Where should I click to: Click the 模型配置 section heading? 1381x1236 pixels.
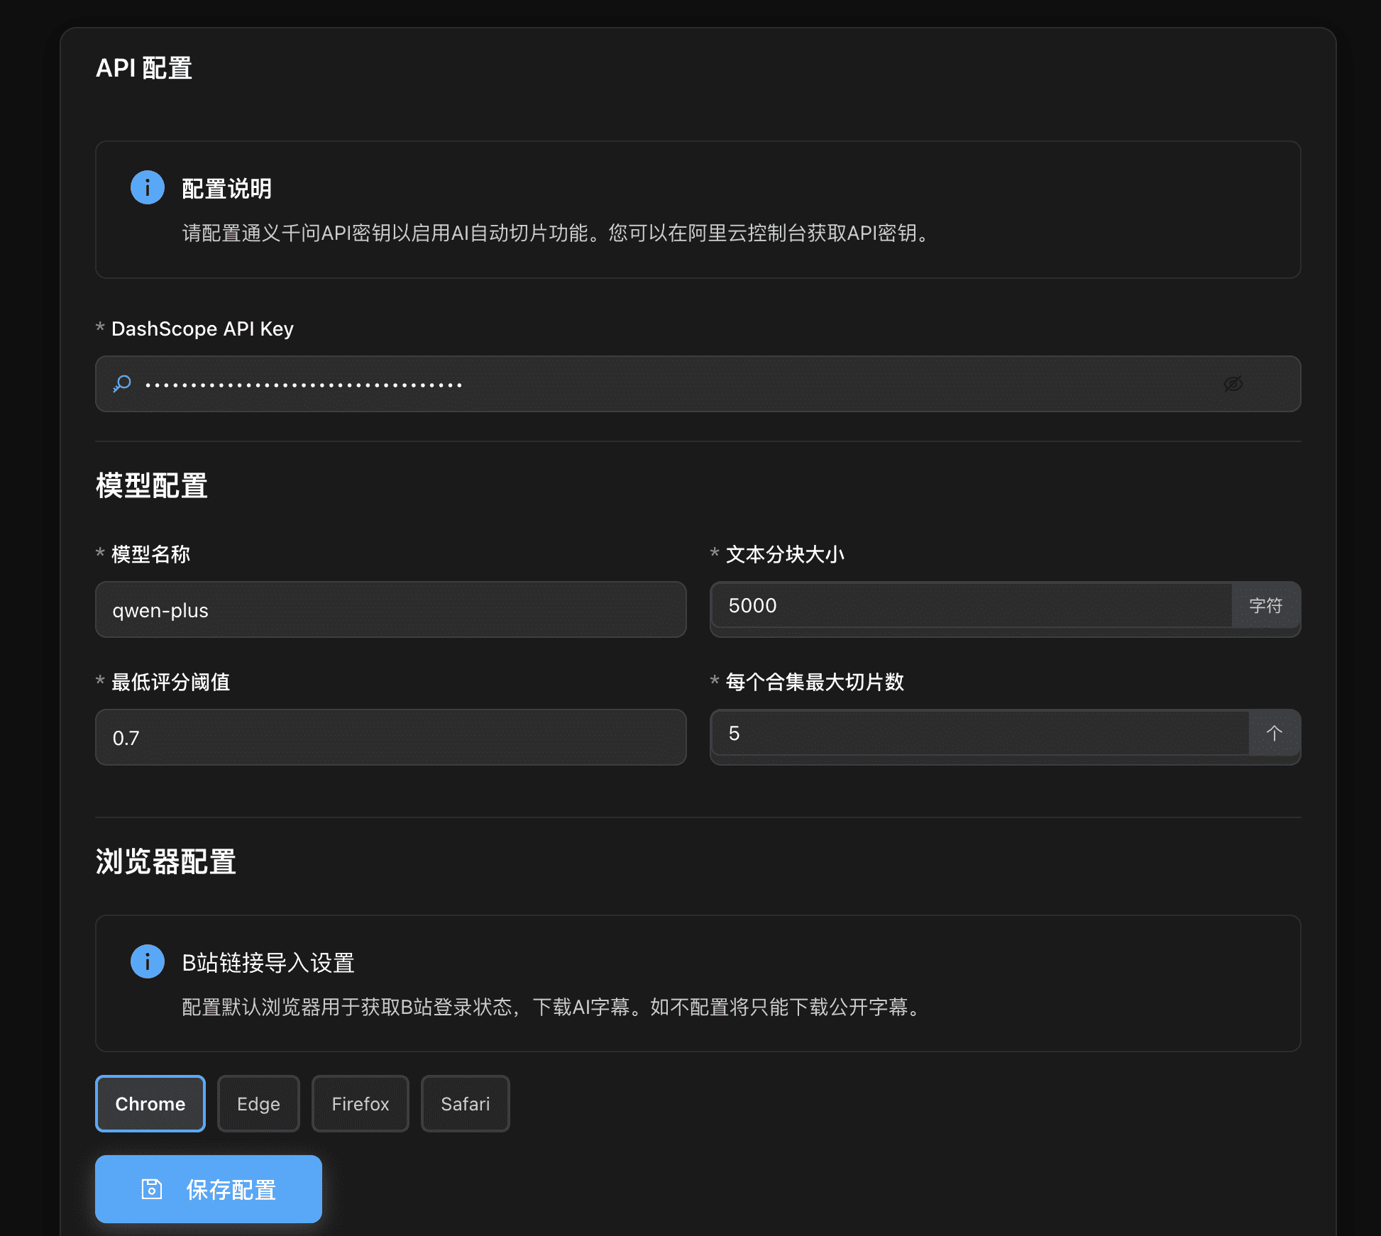152,486
